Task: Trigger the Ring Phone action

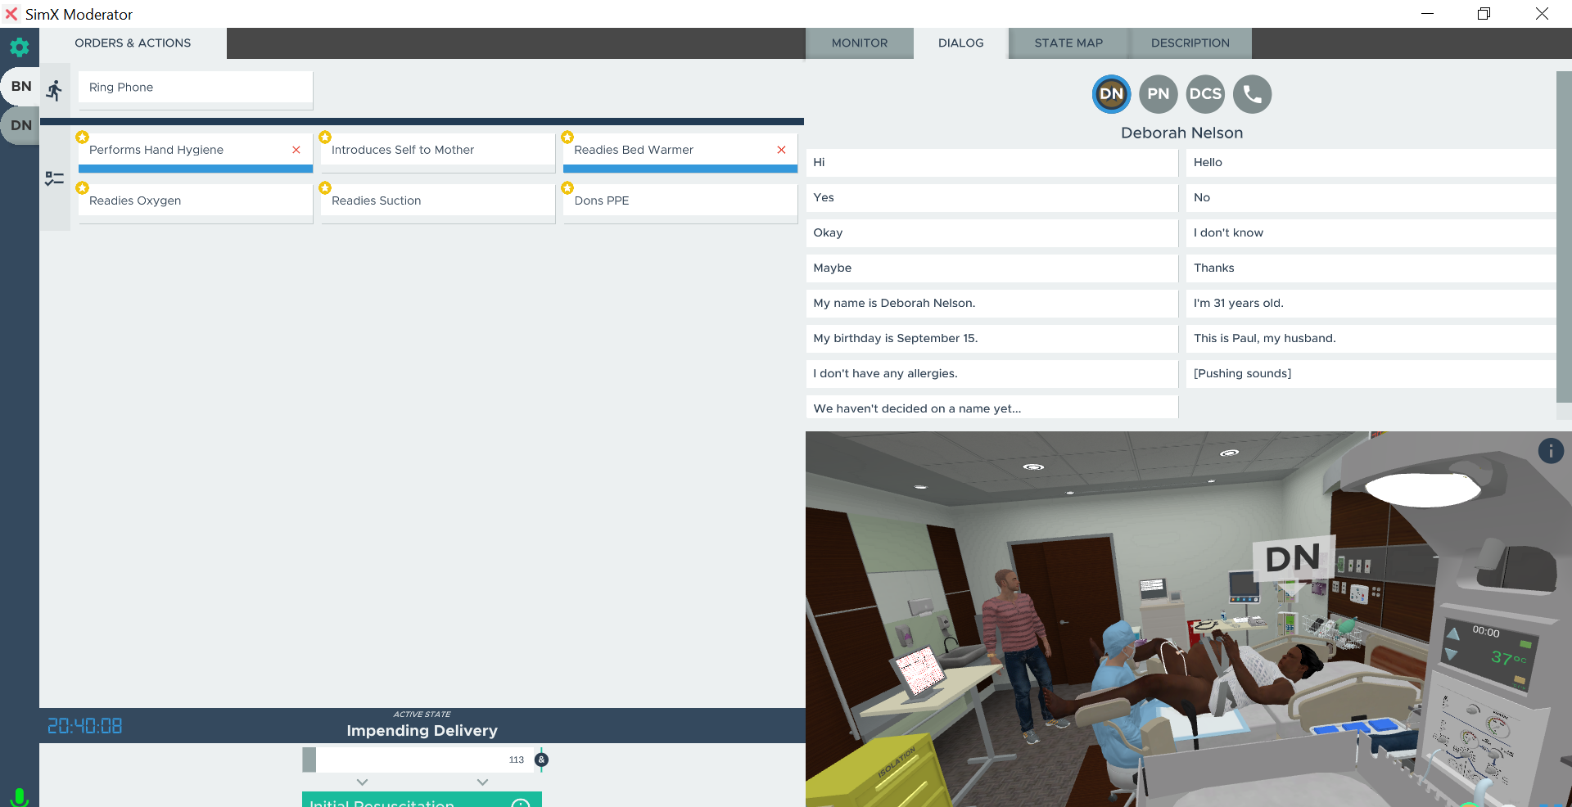Action: pos(195,88)
